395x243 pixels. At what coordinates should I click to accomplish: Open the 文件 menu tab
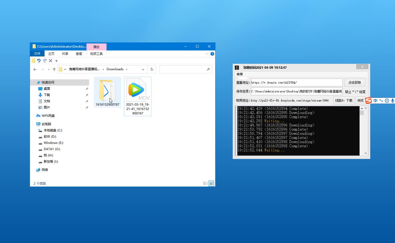click(37, 54)
